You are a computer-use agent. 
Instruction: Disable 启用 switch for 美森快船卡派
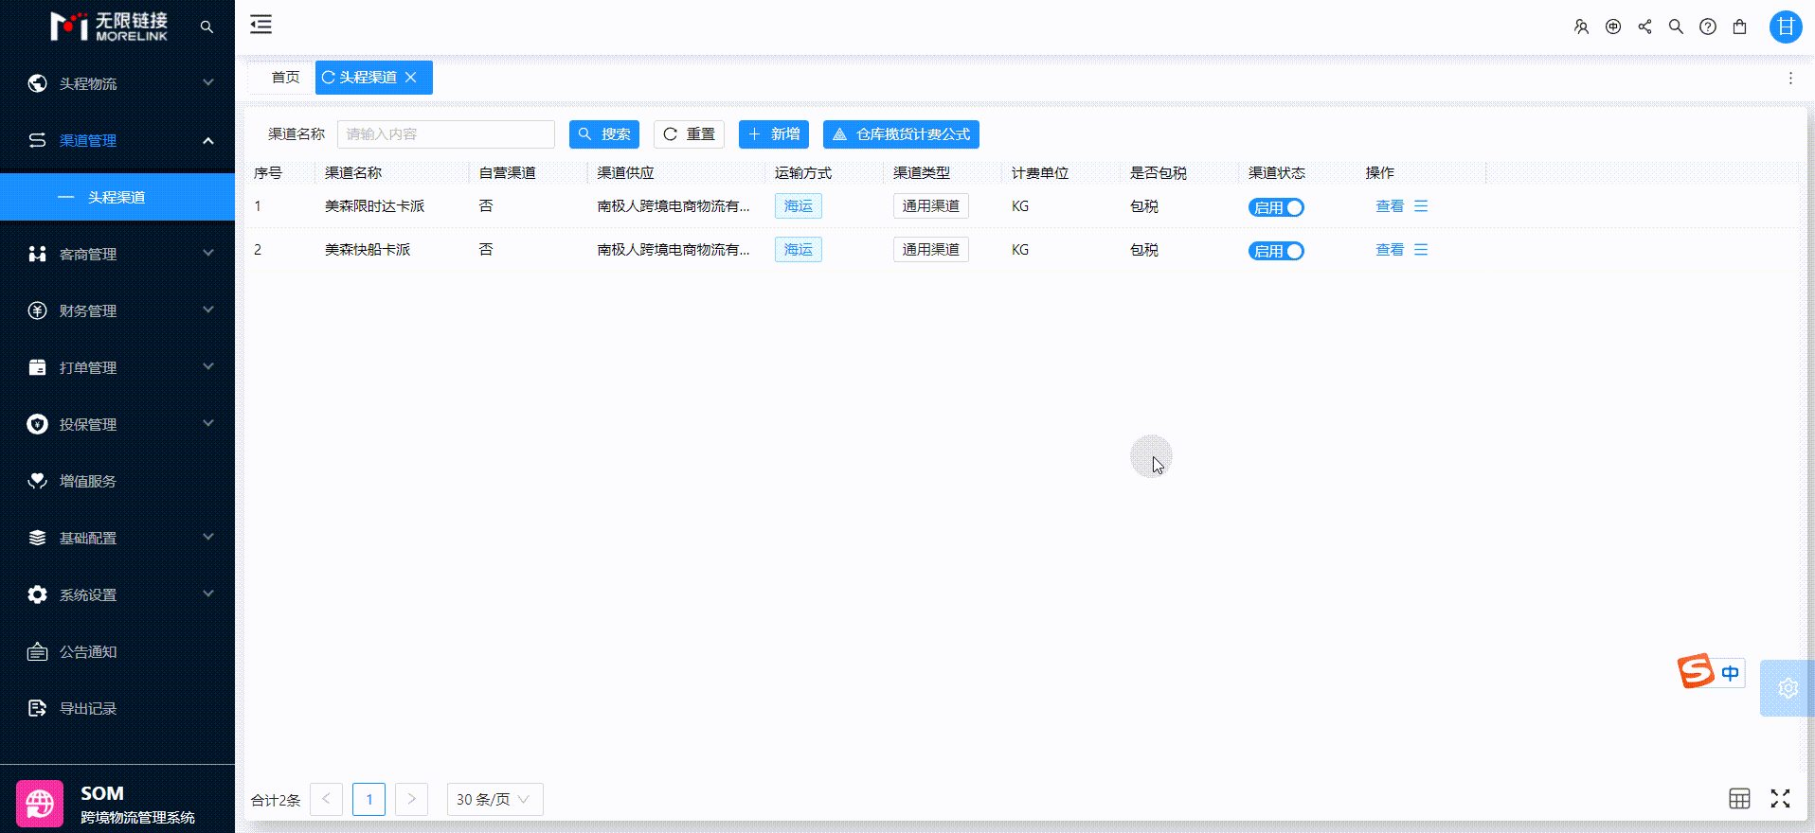tap(1276, 251)
